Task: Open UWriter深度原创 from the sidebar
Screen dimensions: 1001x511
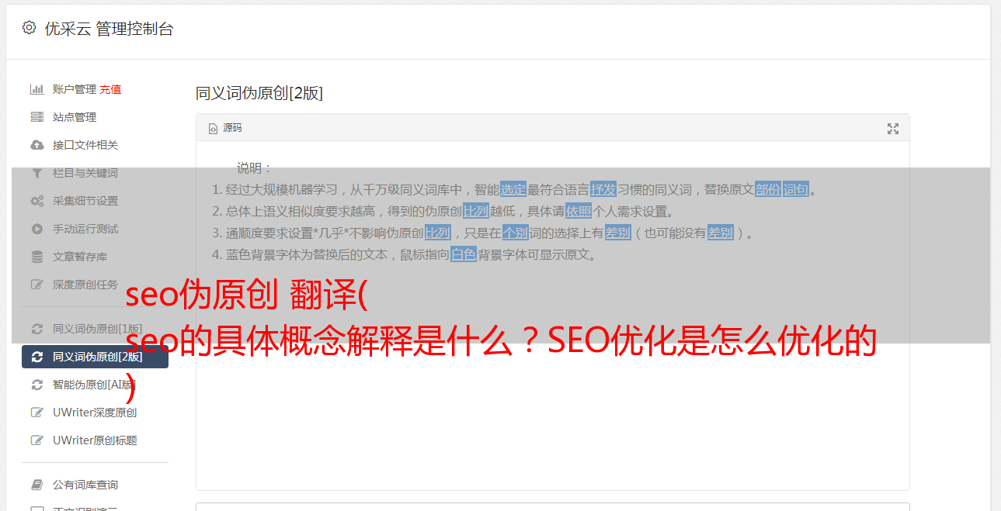Action: (x=95, y=413)
